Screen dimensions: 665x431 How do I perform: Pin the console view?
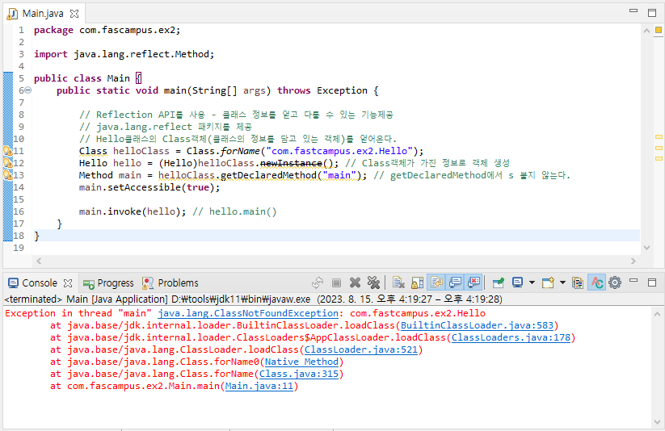pyautogui.click(x=499, y=282)
